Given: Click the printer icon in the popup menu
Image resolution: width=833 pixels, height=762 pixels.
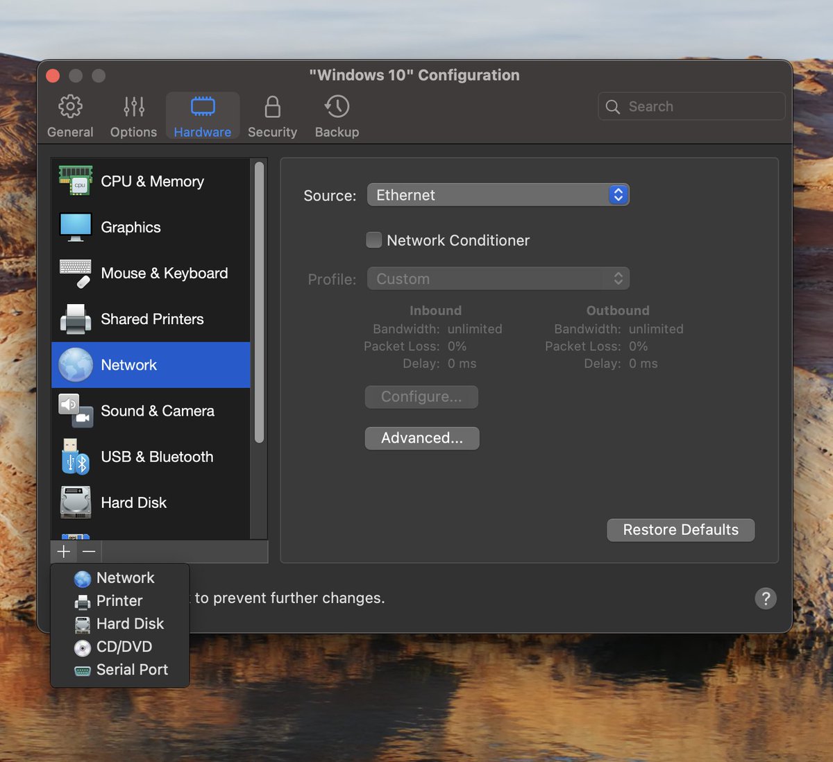Looking at the screenshot, I should (x=83, y=602).
